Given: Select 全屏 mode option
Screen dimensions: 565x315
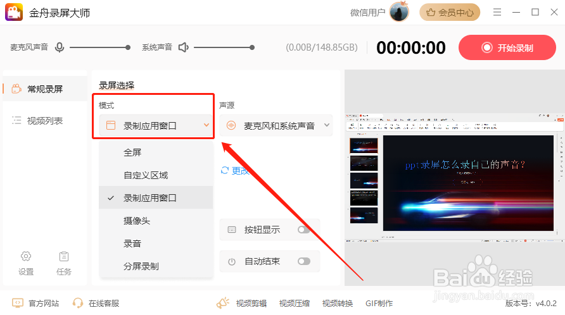Looking at the screenshot, I should [156, 152].
